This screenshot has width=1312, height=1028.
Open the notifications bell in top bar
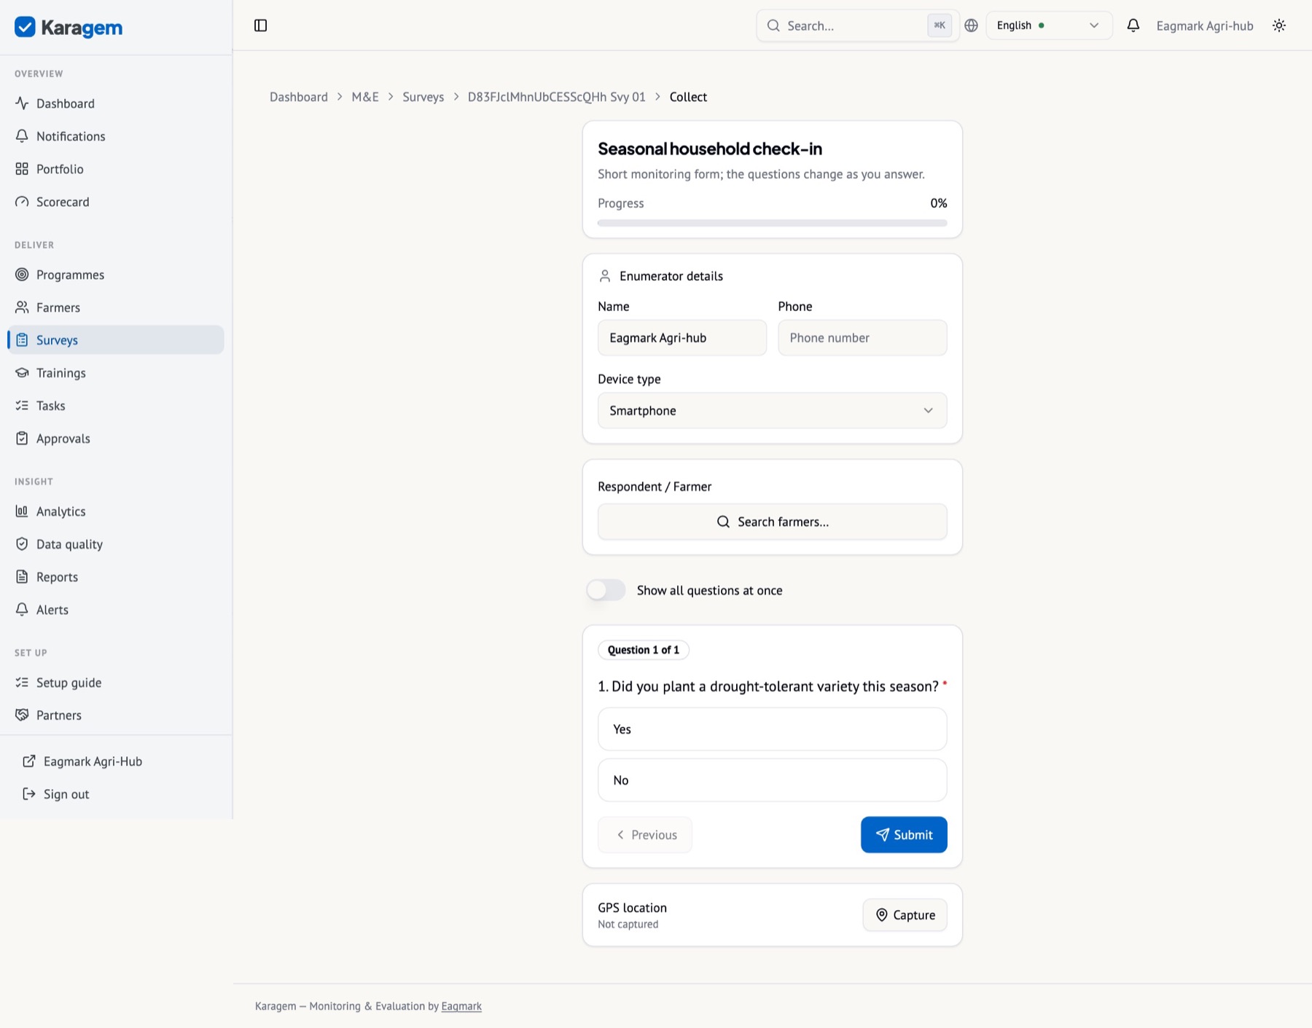1133,25
